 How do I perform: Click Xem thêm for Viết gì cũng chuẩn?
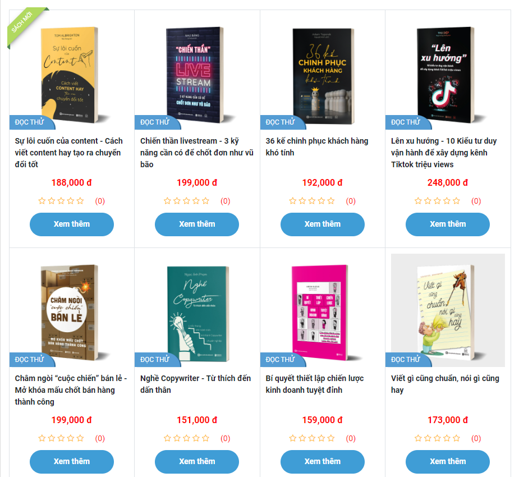click(448, 461)
